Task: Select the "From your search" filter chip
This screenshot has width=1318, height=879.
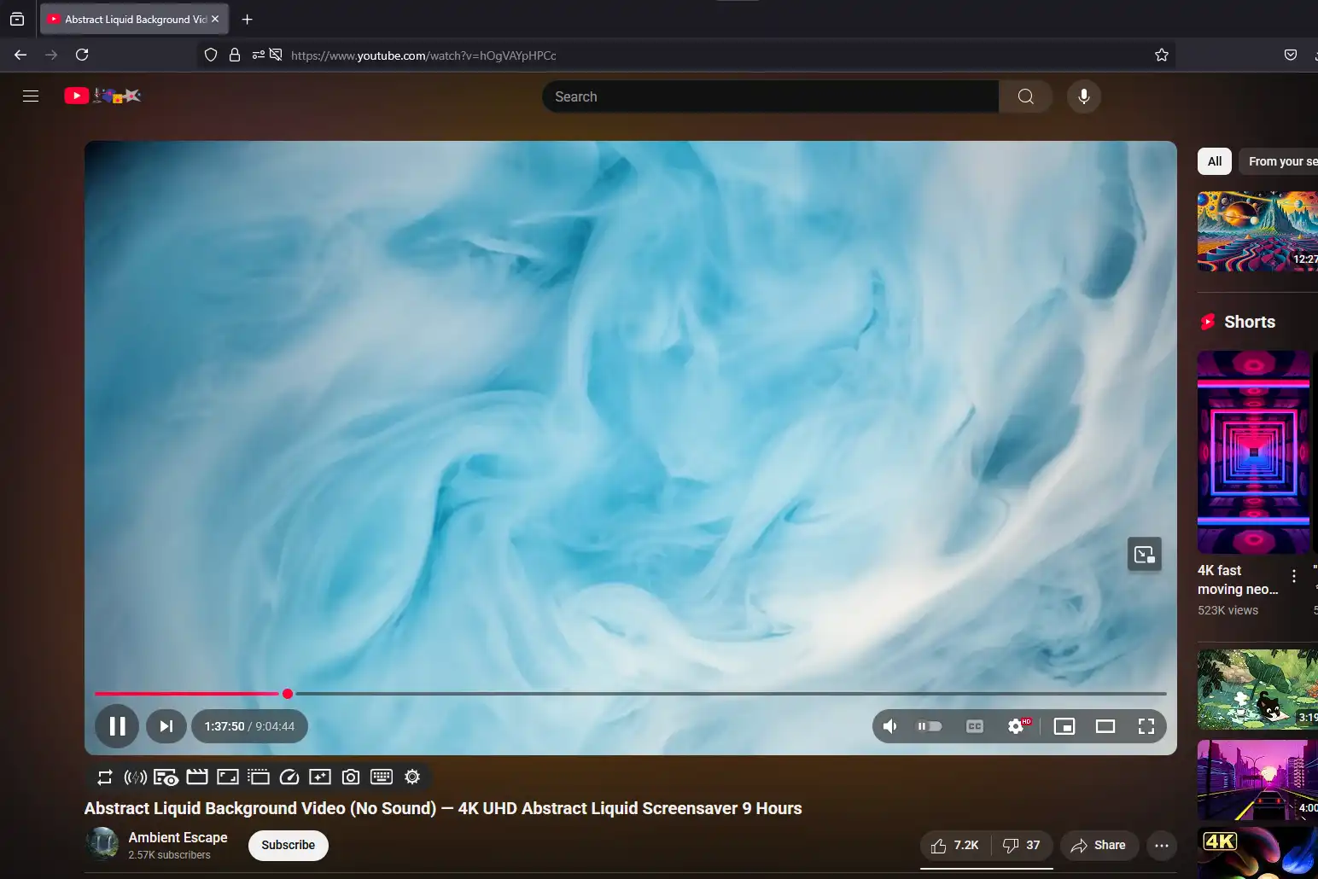Action: click(1281, 161)
